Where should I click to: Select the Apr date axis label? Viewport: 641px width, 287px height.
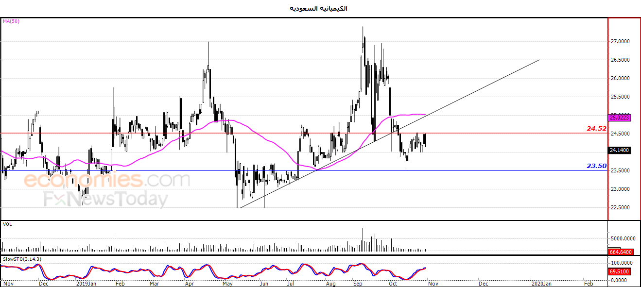(x=191, y=283)
